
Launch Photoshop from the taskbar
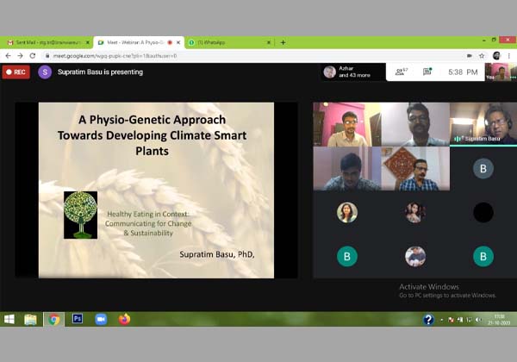(77, 319)
